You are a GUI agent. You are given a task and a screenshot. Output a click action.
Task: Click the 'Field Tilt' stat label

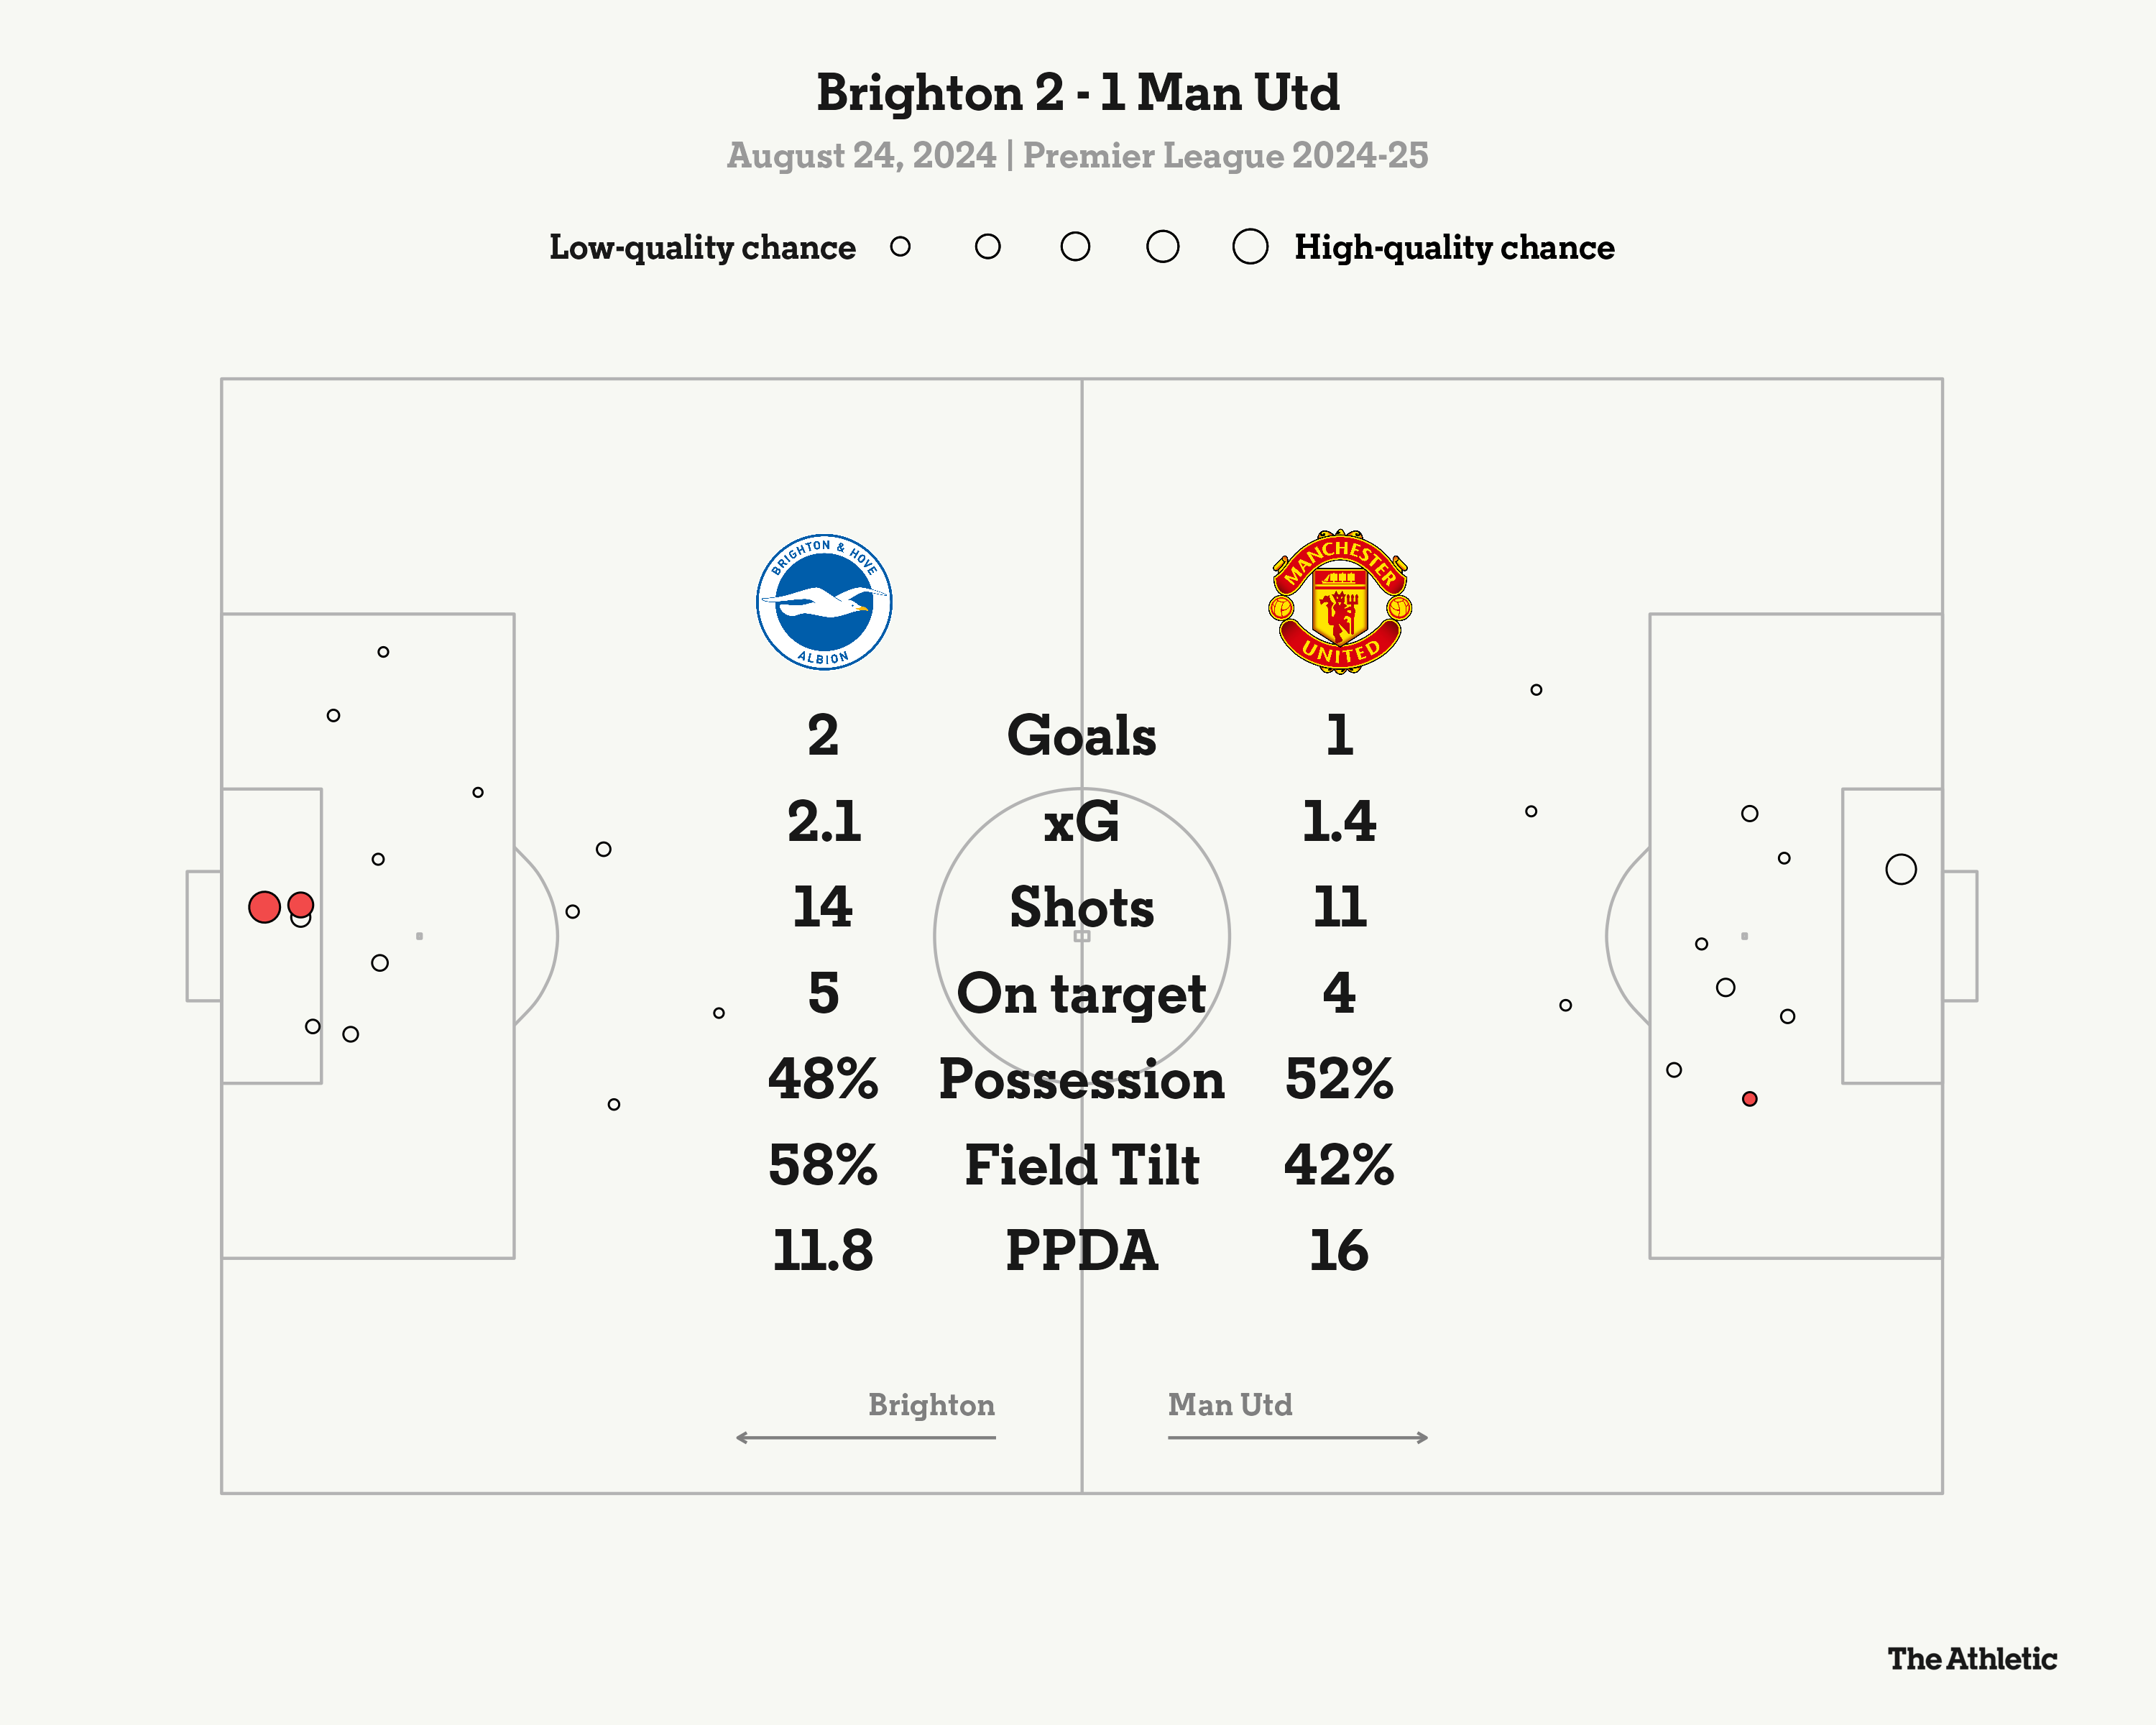[x=1081, y=1165]
